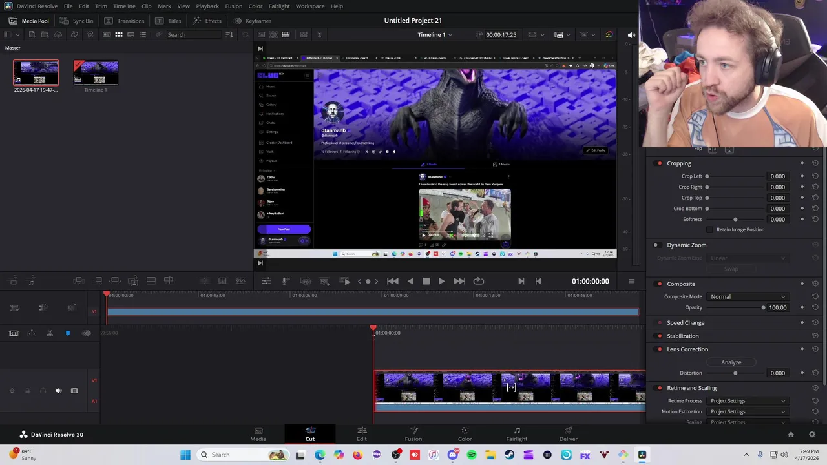Switch to the Fairlight page
The image size is (827, 465).
517,434
